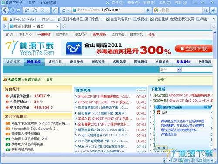Open the 淘宝 bookmark folder
The image size is (218, 164).
[x=201, y=19]
